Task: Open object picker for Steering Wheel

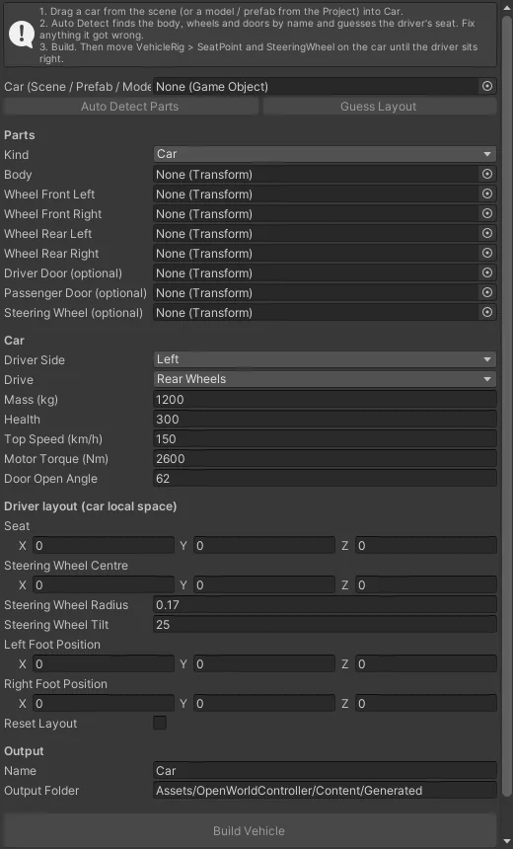Action: [487, 312]
